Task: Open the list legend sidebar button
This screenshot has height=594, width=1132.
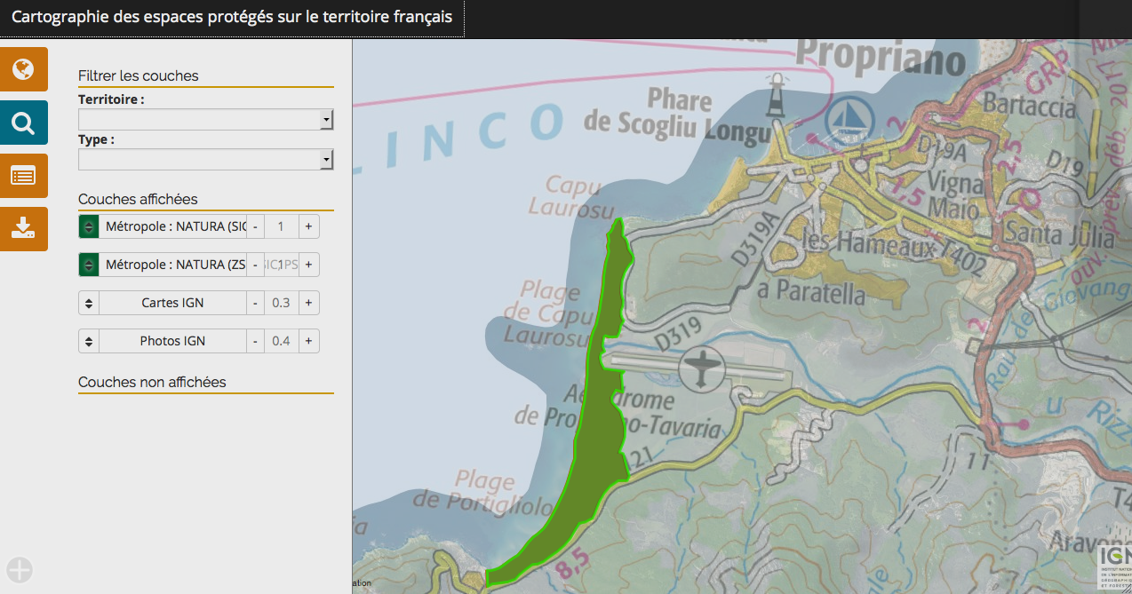Action: [23, 176]
